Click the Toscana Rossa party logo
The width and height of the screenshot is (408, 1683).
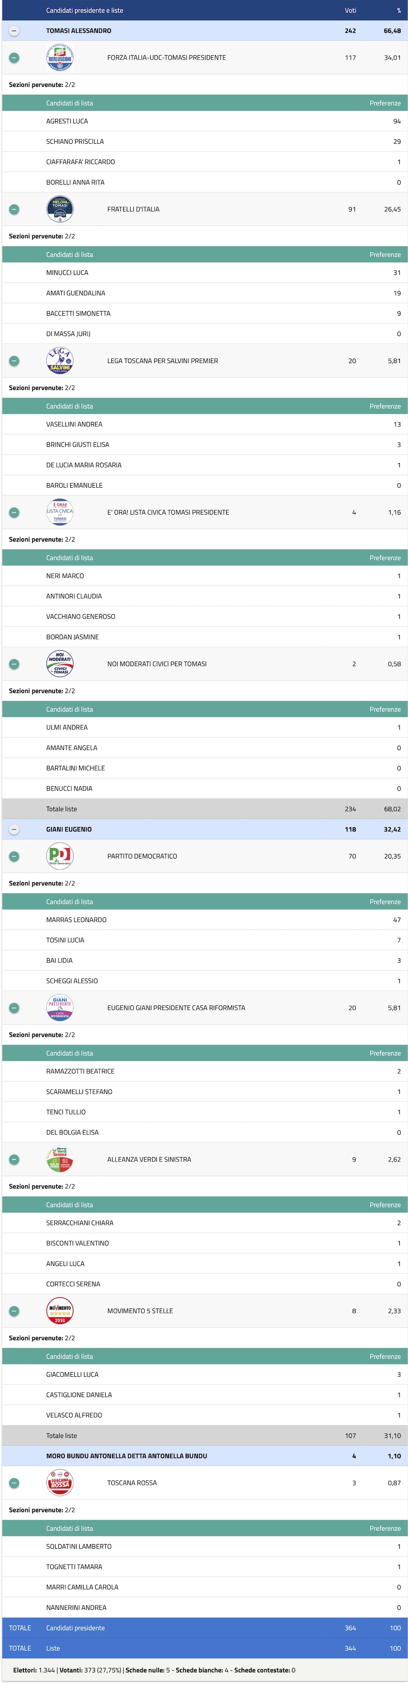click(x=60, y=1482)
